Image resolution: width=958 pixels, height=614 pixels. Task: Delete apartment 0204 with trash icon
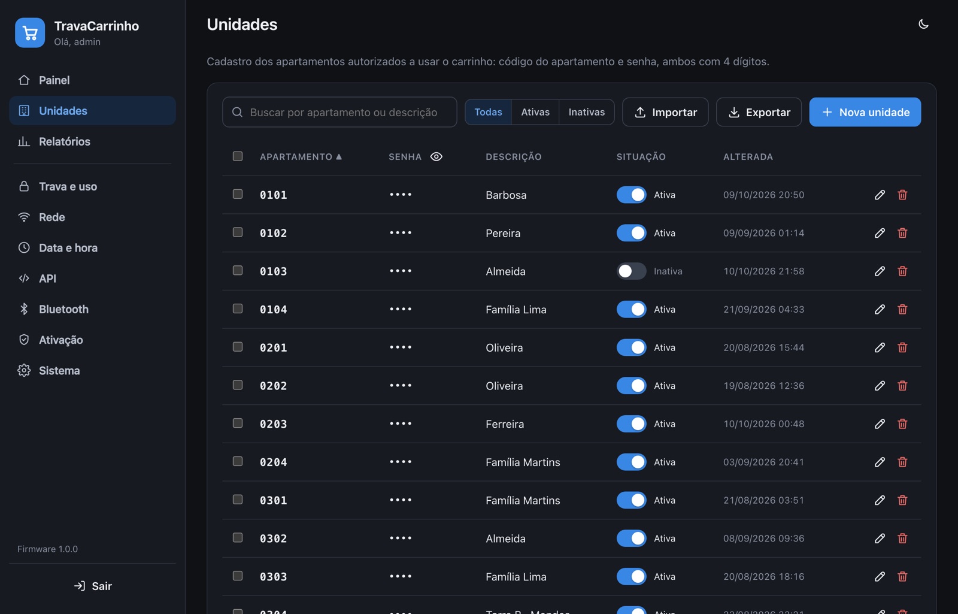pos(902,462)
